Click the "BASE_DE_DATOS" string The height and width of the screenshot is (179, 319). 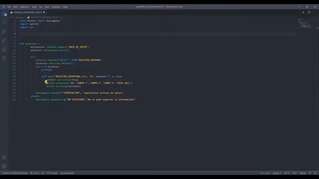pos(78,47)
